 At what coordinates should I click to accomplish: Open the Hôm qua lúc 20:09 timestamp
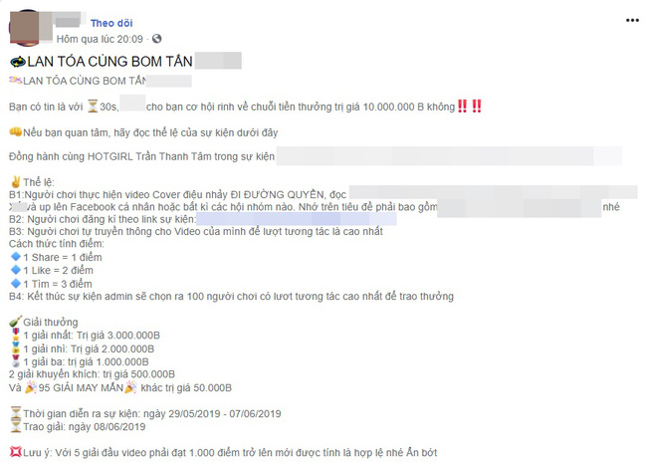click(x=100, y=39)
